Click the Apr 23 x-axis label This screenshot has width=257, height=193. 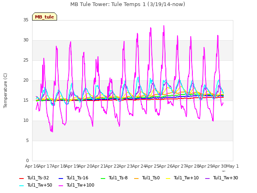[126, 166]
